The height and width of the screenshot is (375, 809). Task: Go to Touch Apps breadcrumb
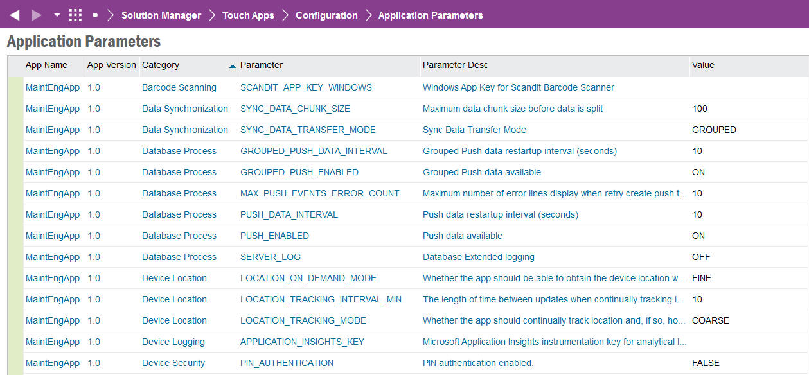(x=248, y=15)
